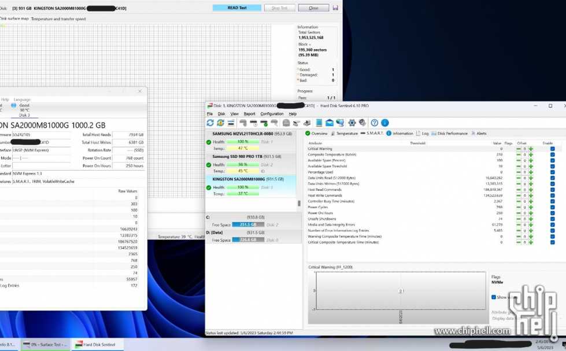Image resolution: width=566 pixels, height=351 pixels.
Task: Uncheck Enable for Media and Data Integrity Errors
Action: point(552,224)
